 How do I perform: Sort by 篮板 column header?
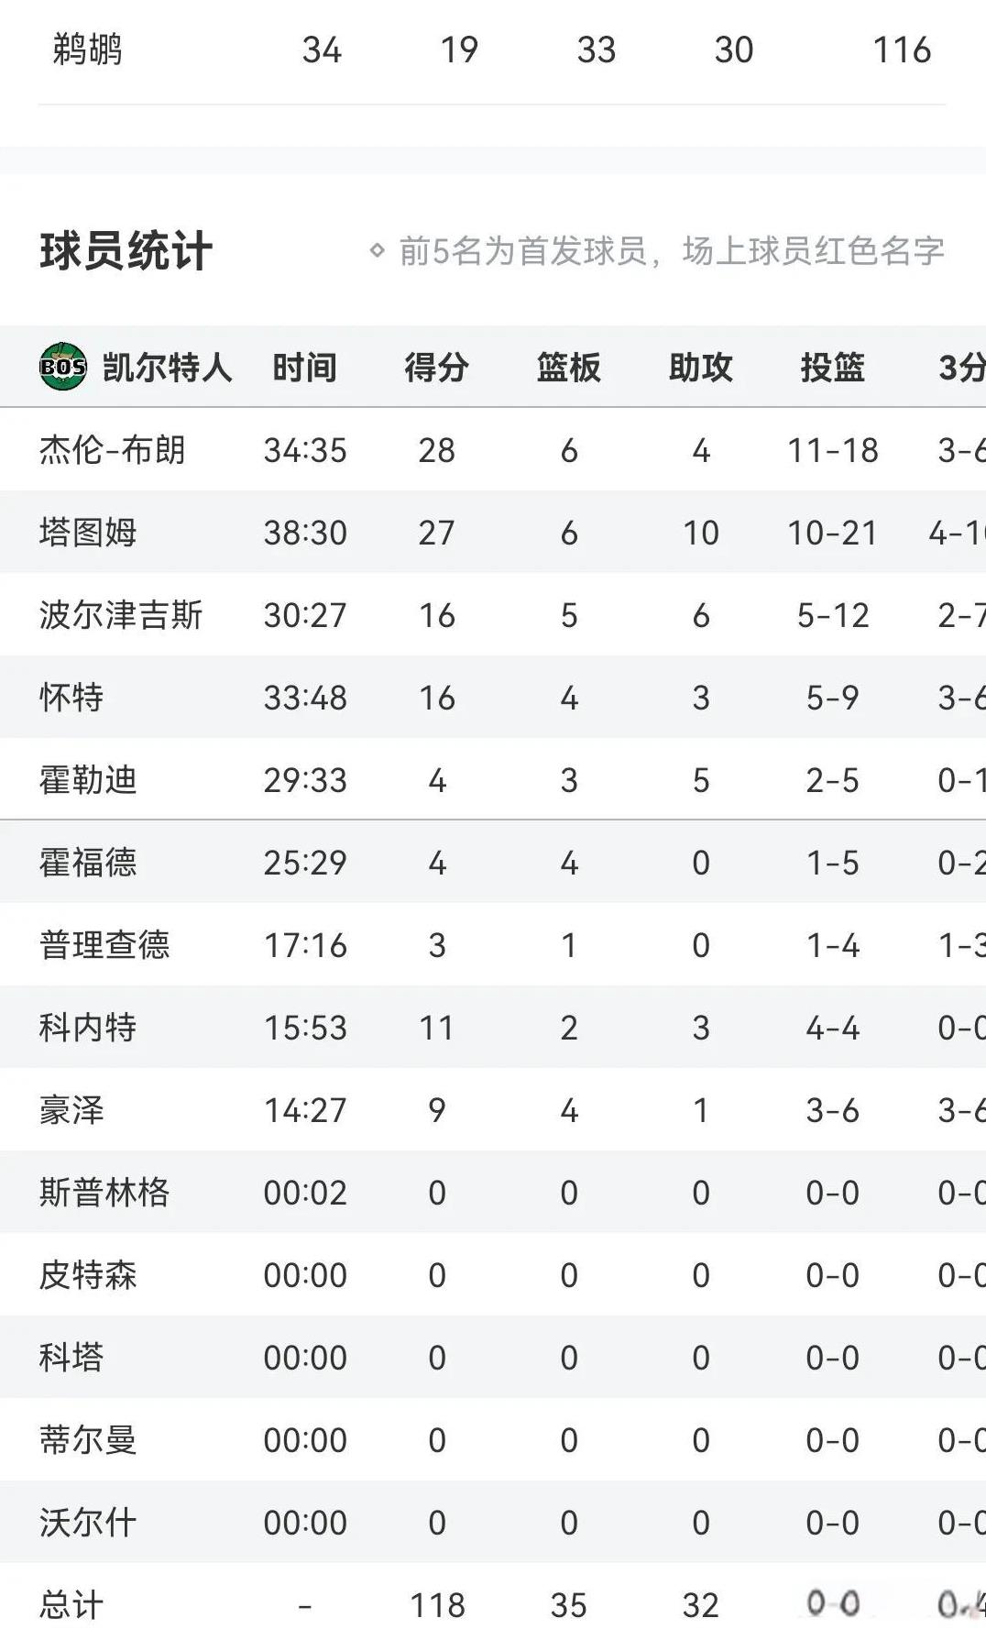tap(568, 368)
